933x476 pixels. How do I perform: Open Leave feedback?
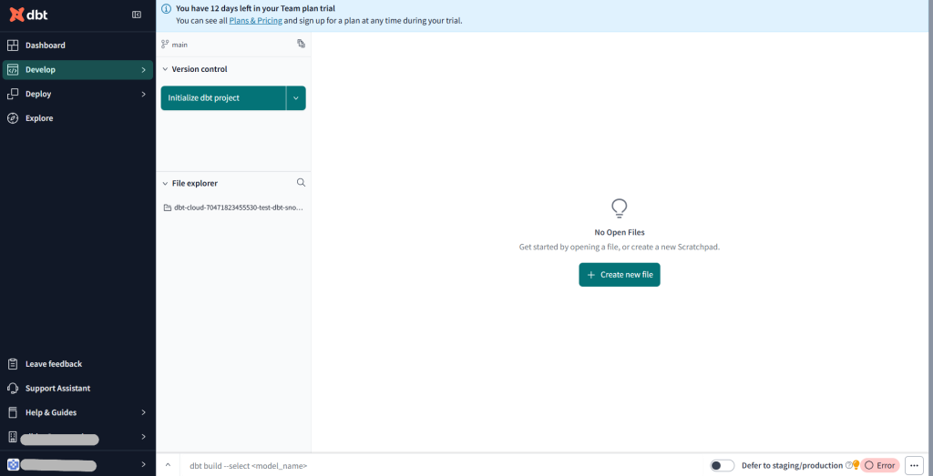(77, 364)
